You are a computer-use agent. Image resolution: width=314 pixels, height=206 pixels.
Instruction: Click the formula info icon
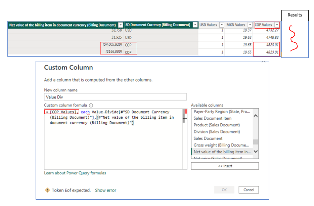pyautogui.click(x=91, y=105)
